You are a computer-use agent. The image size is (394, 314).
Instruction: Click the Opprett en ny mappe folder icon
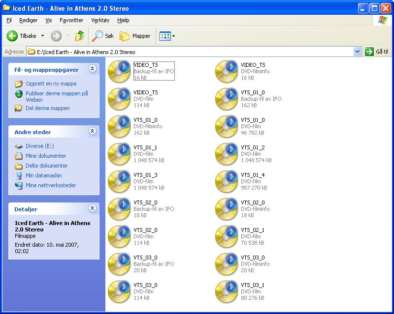(19, 84)
